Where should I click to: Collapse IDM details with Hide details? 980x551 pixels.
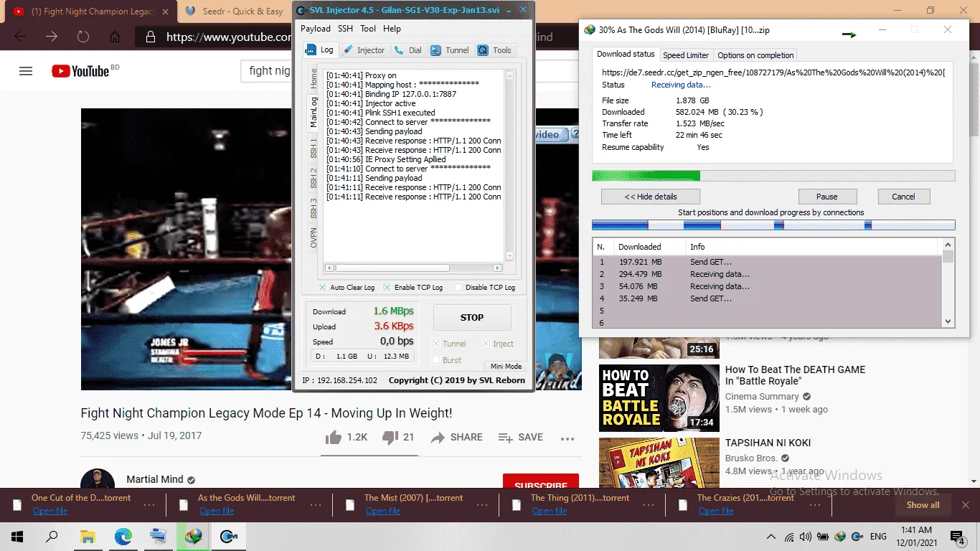point(651,197)
